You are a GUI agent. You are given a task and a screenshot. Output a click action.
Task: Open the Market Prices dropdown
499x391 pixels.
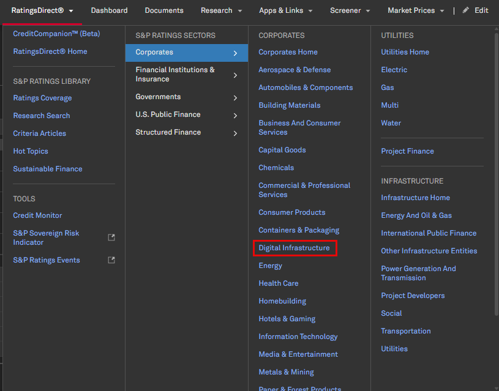click(416, 10)
